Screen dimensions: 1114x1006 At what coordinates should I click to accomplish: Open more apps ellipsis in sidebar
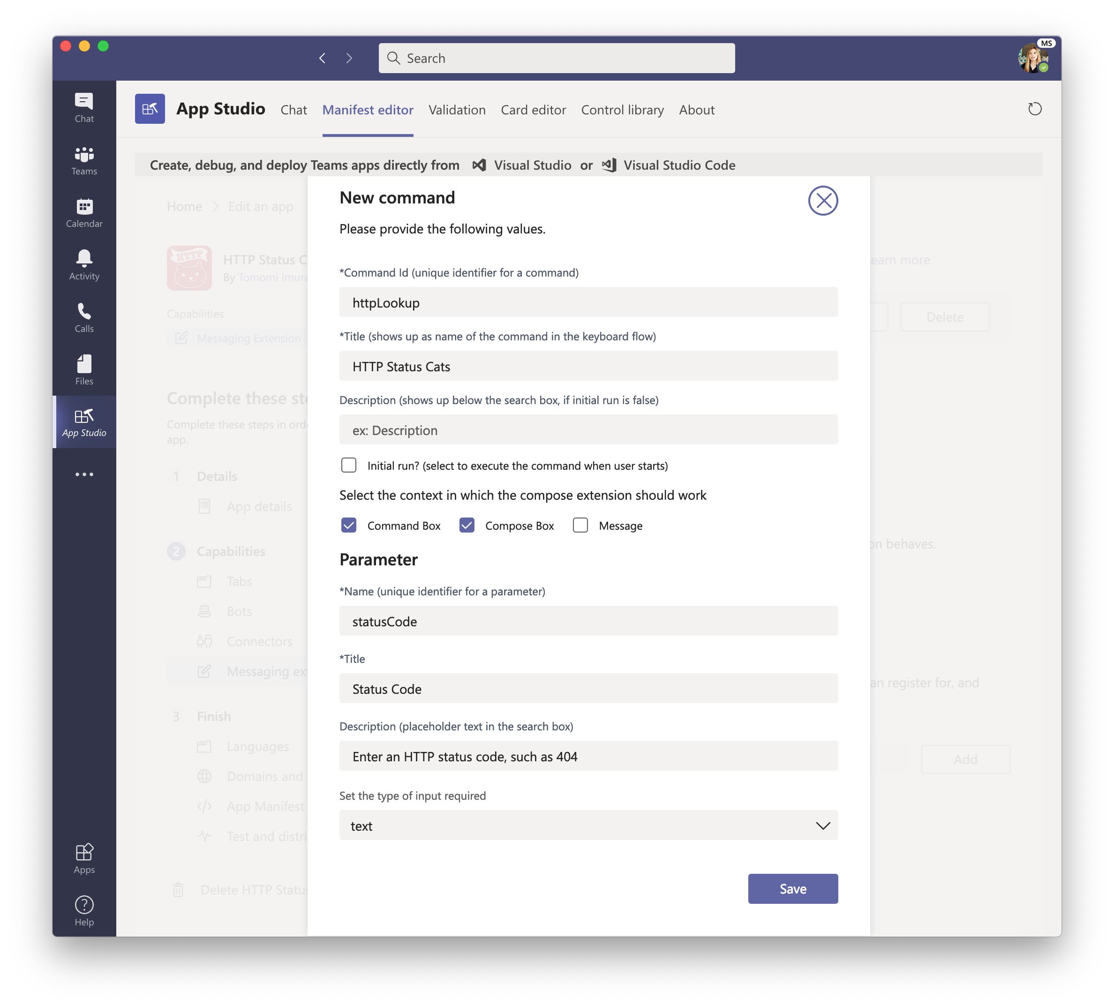84,474
